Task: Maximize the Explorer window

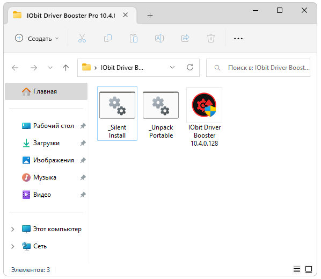Action: click(x=280, y=10)
